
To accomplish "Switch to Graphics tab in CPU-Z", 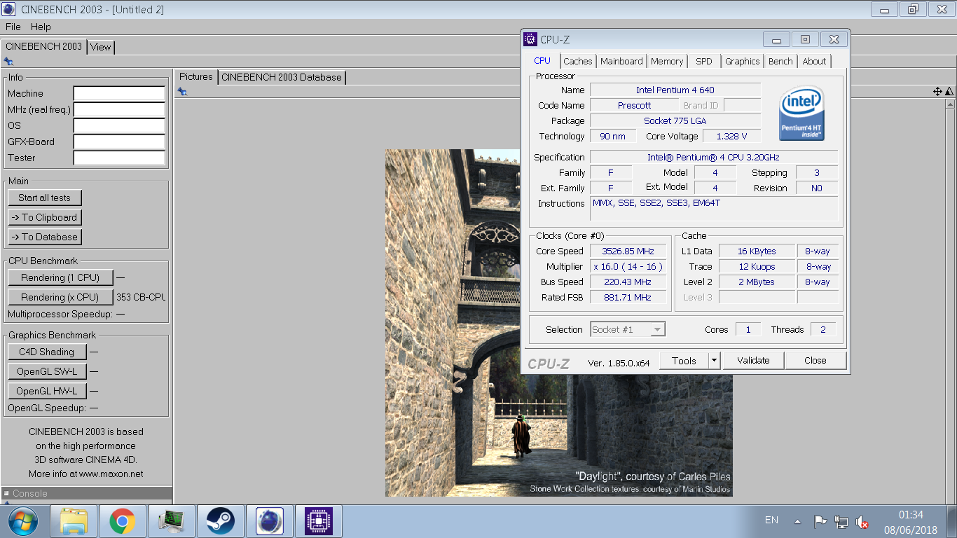I will (743, 61).
